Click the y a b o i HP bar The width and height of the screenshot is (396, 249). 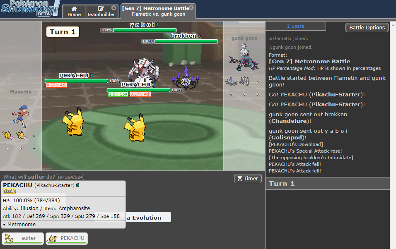point(145,30)
